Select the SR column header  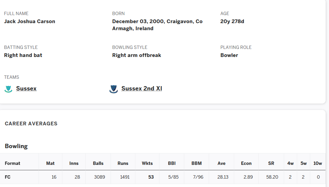(271, 163)
